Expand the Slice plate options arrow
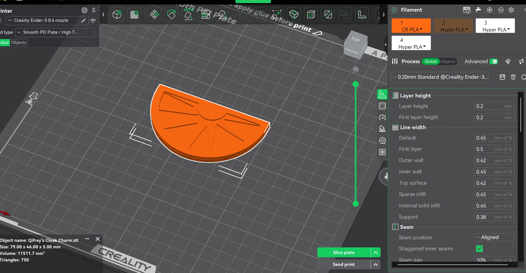 coord(376,252)
